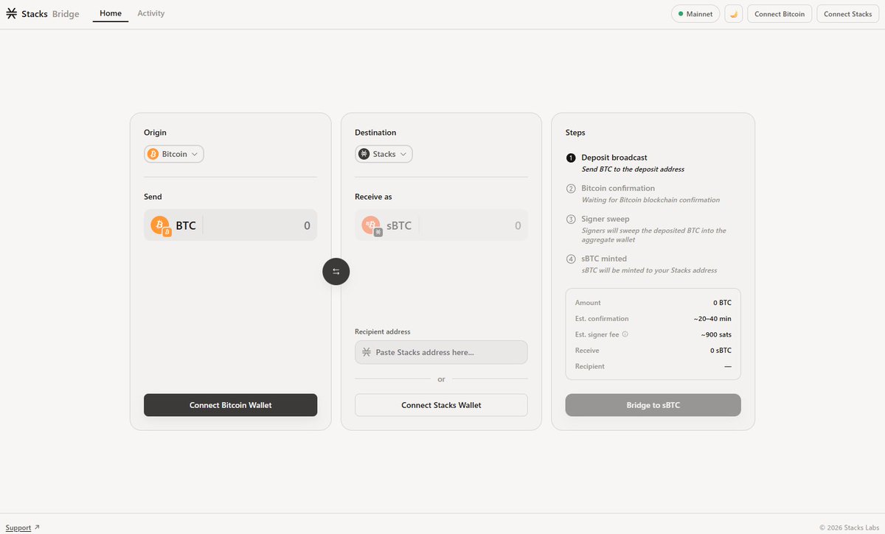Click the '0 BTC' amount value
The image size is (885, 534).
click(722, 303)
